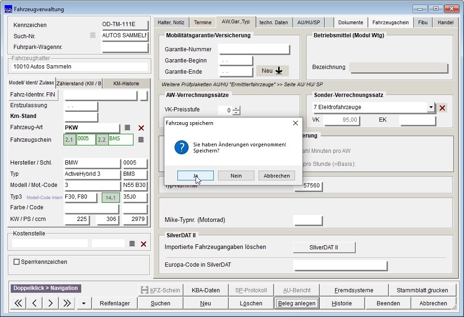This screenshot has height=317, width=464.
Task: Select techn. Daten tab
Action: 274,22
